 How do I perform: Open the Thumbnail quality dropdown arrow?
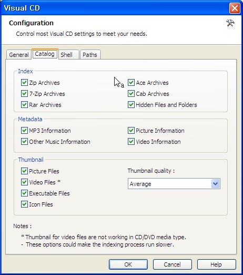216,184
